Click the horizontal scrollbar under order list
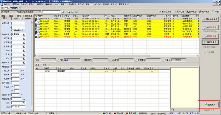The width and height of the screenshot is (221, 115). [x=117, y=56]
